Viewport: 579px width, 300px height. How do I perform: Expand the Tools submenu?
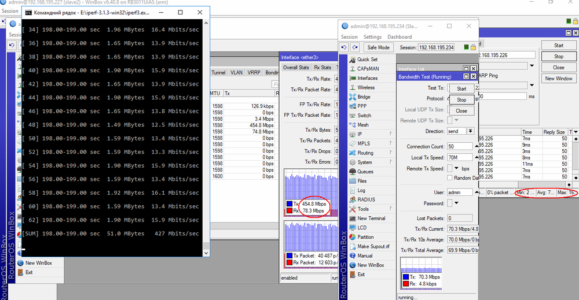(391, 209)
